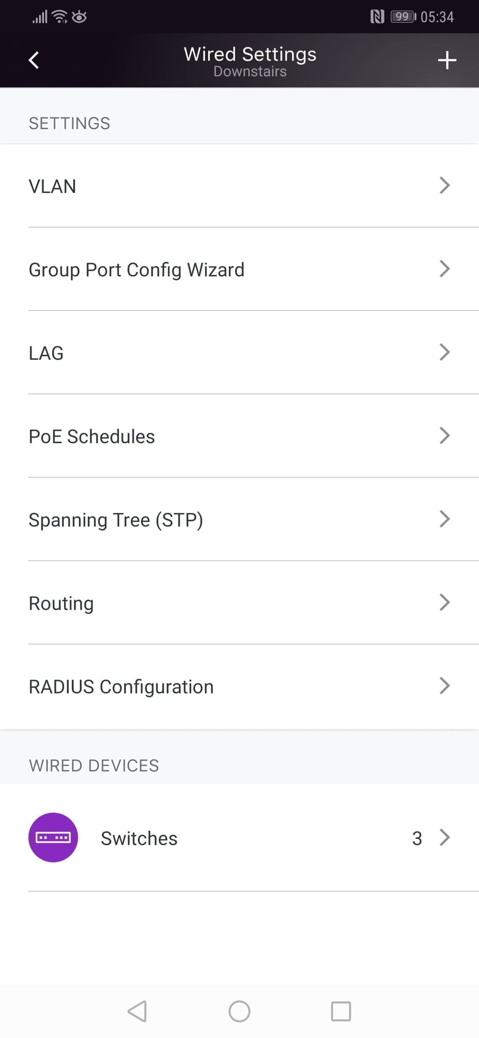
Task: Tap the purple Switches device icon
Action: [53, 837]
